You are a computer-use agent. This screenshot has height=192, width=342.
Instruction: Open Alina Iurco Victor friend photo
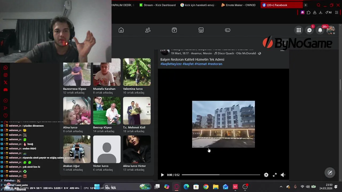(x=137, y=149)
